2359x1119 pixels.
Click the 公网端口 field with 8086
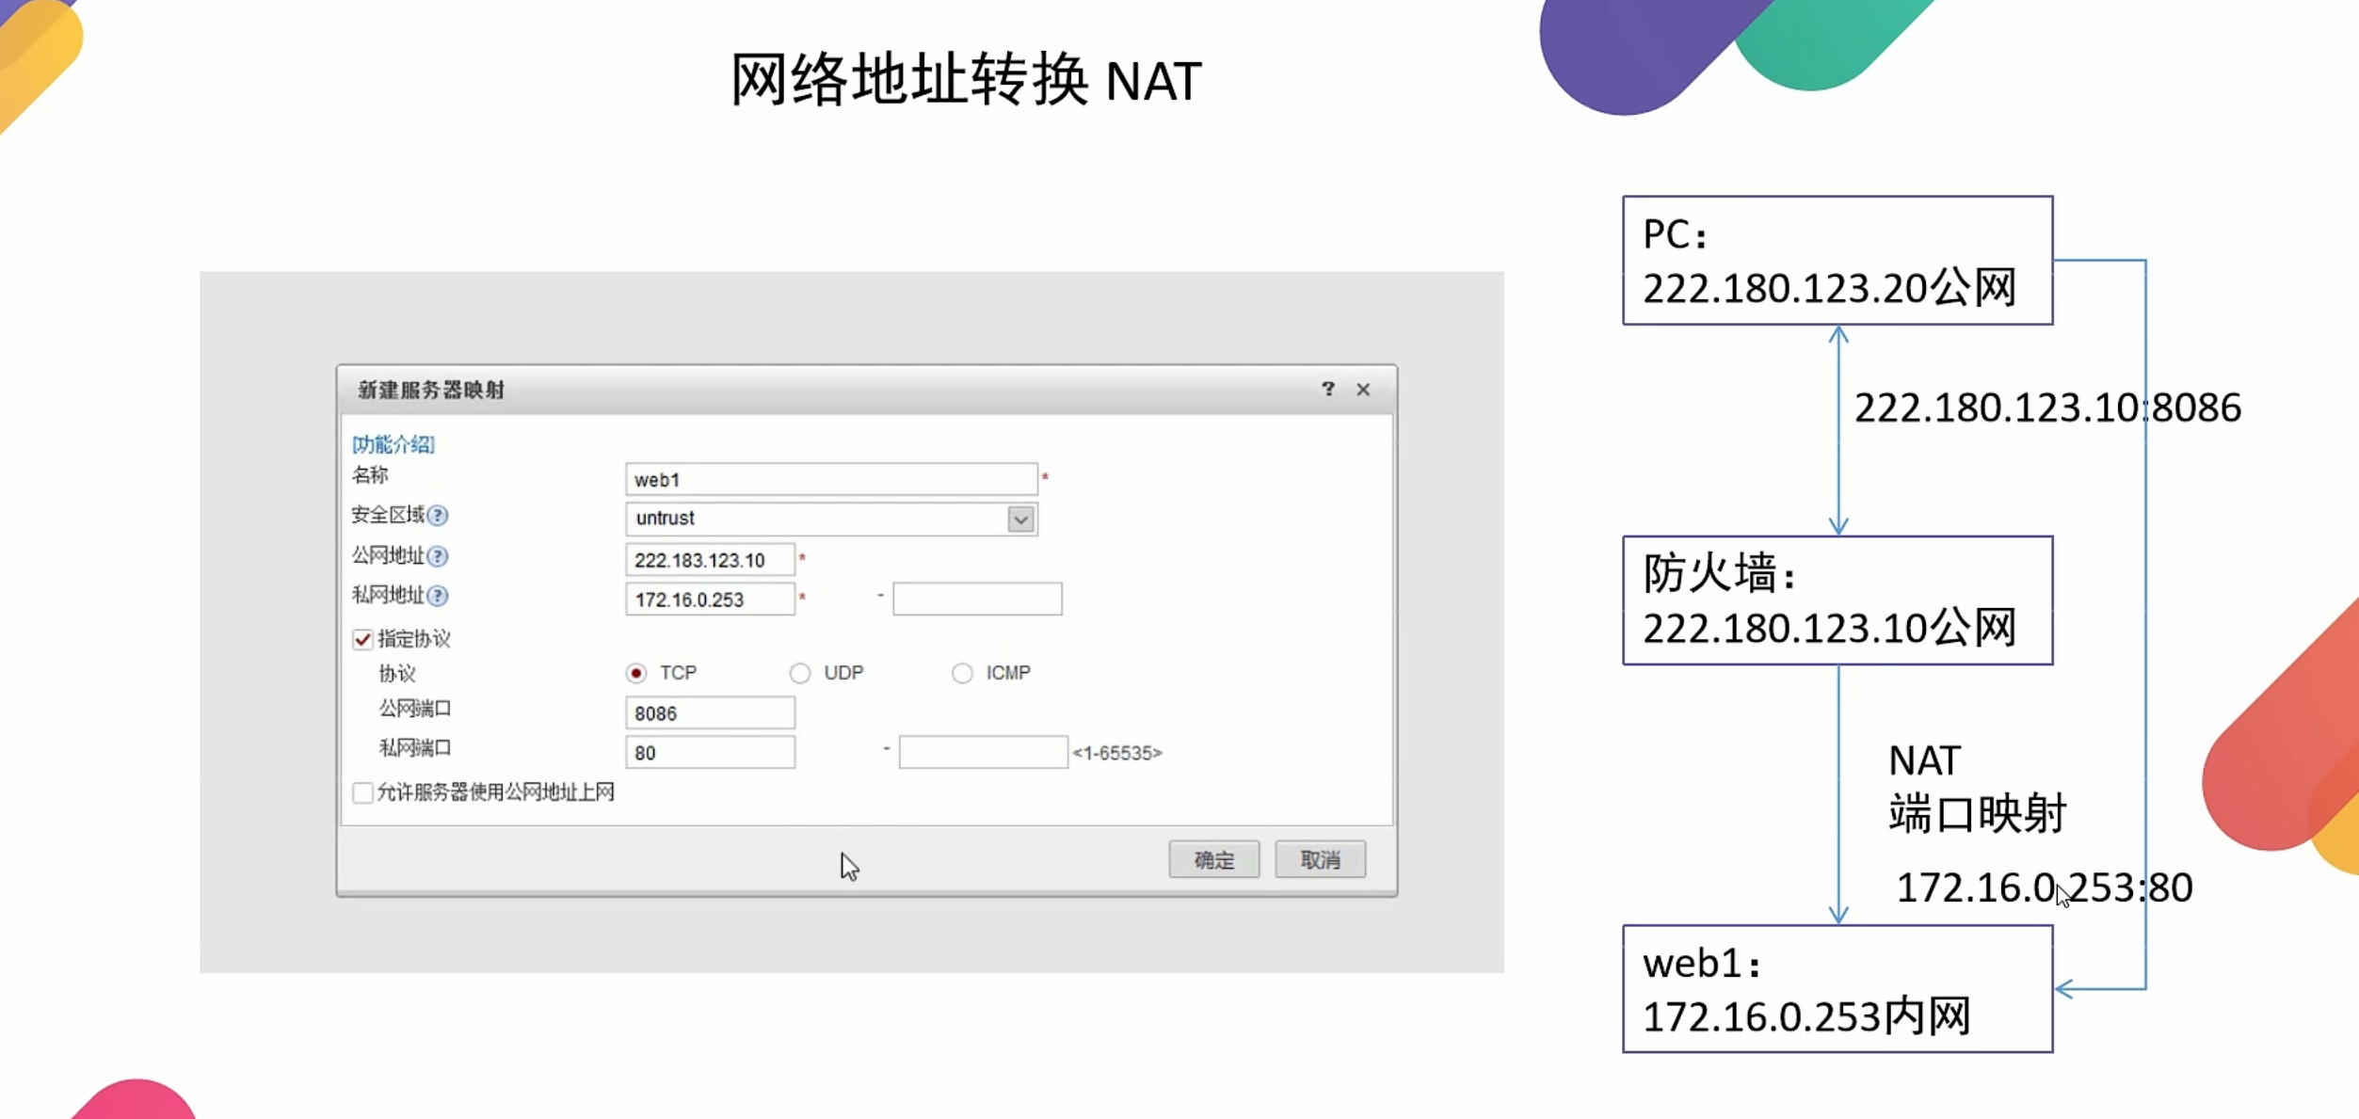click(x=710, y=713)
